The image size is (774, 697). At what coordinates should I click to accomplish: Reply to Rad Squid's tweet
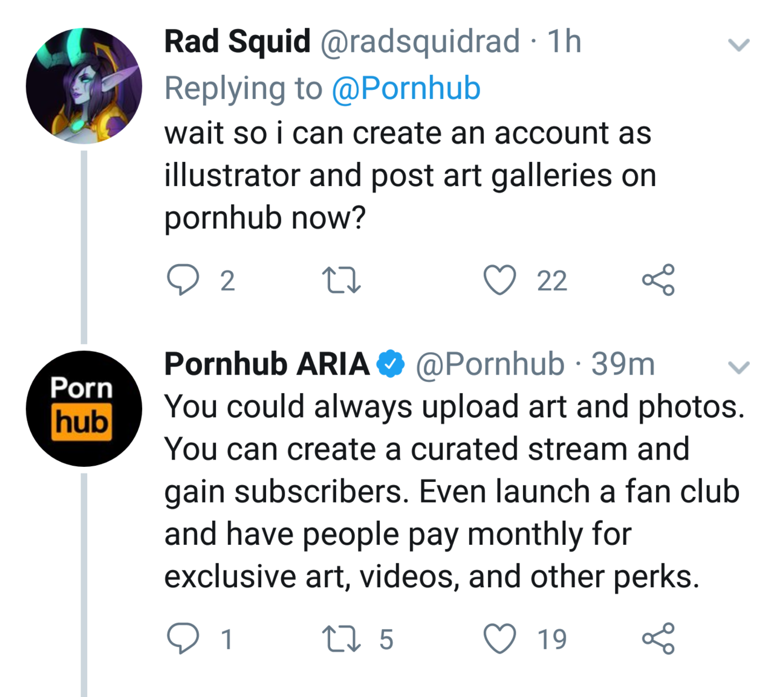click(183, 280)
